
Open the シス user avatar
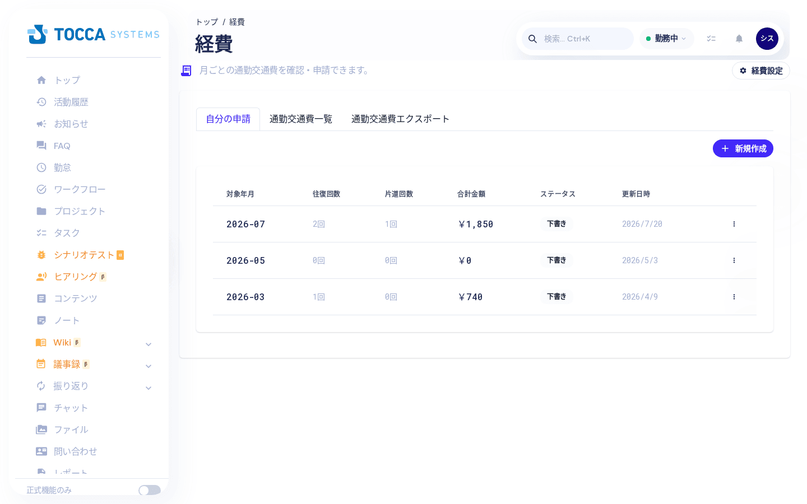767,39
